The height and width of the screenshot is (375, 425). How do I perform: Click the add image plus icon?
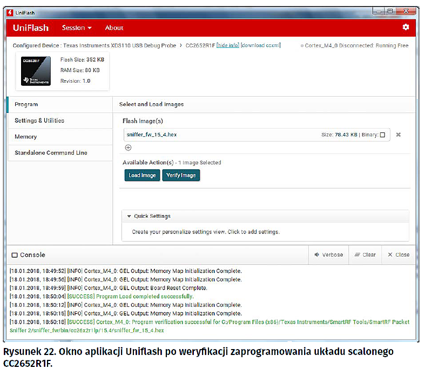tap(128, 148)
